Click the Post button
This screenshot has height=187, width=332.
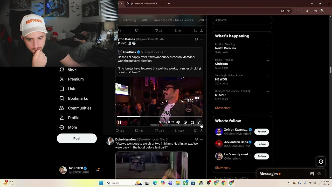(77, 138)
